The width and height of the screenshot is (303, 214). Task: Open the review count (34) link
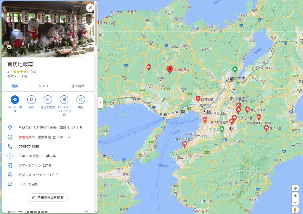pos(34,72)
